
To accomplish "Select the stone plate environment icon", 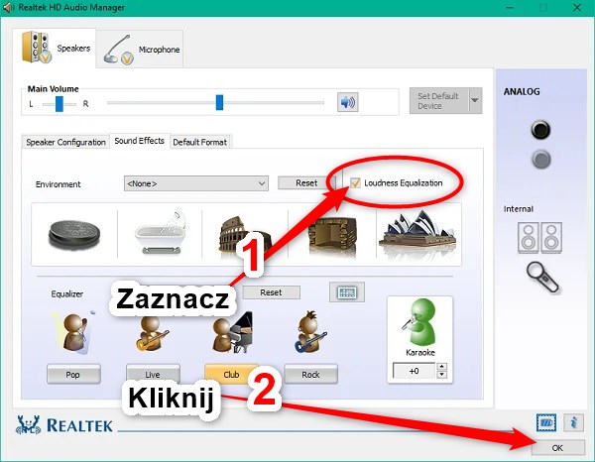I will pos(75,232).
